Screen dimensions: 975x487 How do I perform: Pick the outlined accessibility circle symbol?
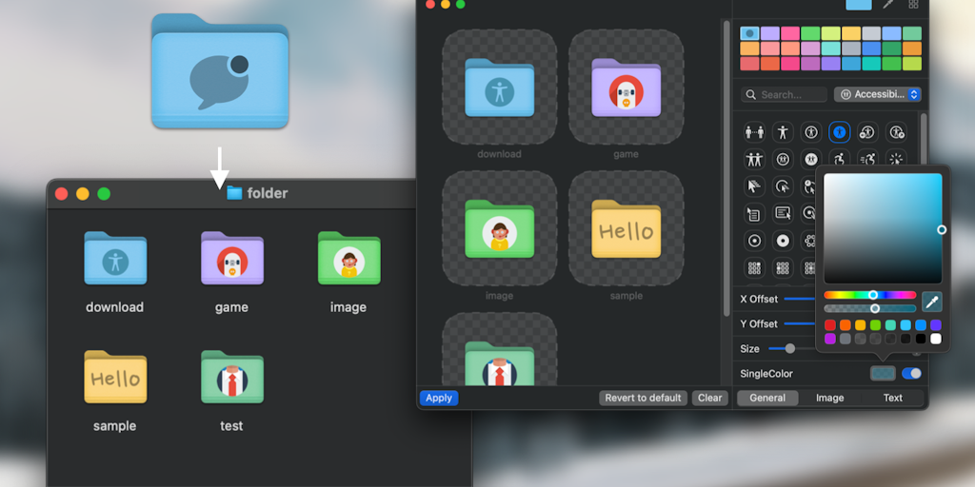pos(811,131)
